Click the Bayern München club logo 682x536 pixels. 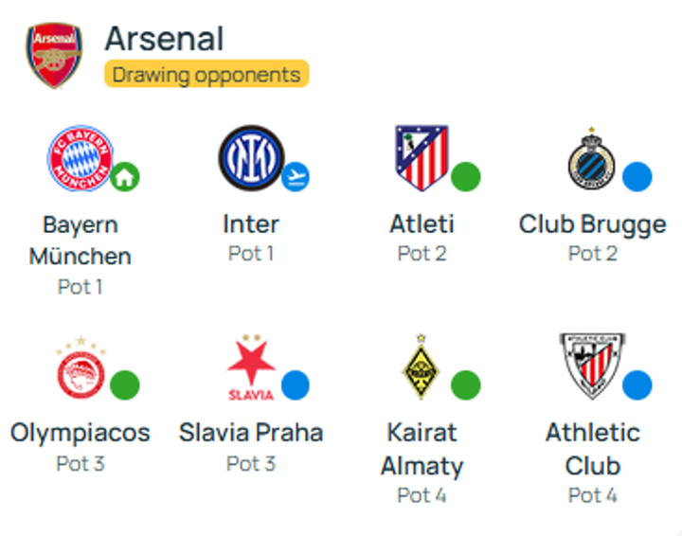point(81,158)
